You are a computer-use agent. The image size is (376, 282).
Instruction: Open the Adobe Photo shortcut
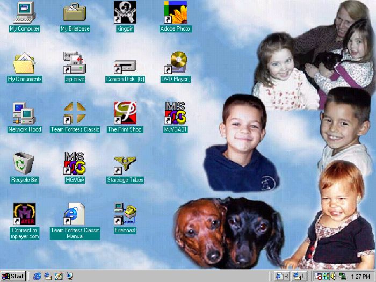click(175, 13)
